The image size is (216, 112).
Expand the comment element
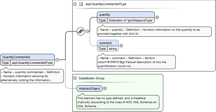[x=121, y=46]
